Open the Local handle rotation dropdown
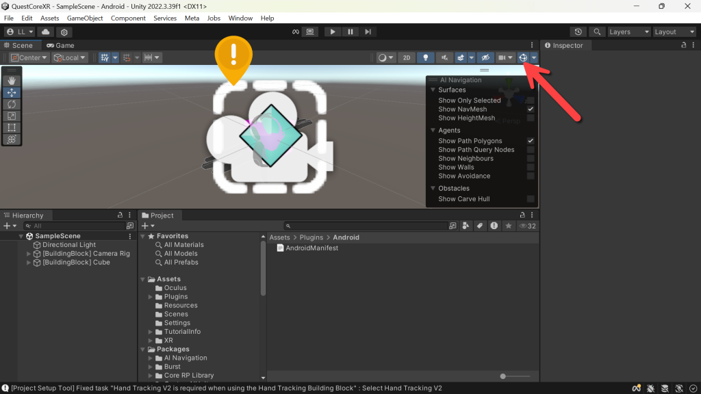 (x=69, y=57)
